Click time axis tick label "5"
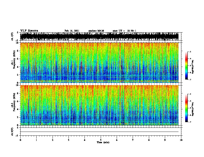Viewport: 204px width, 157px height. coord(101,140)
